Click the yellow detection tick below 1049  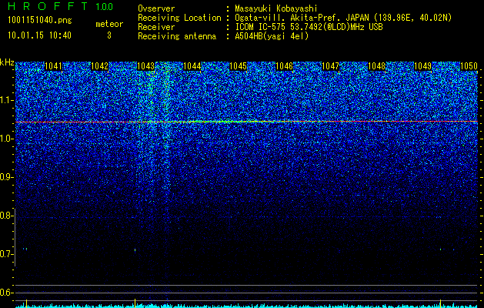coord(440,302)
